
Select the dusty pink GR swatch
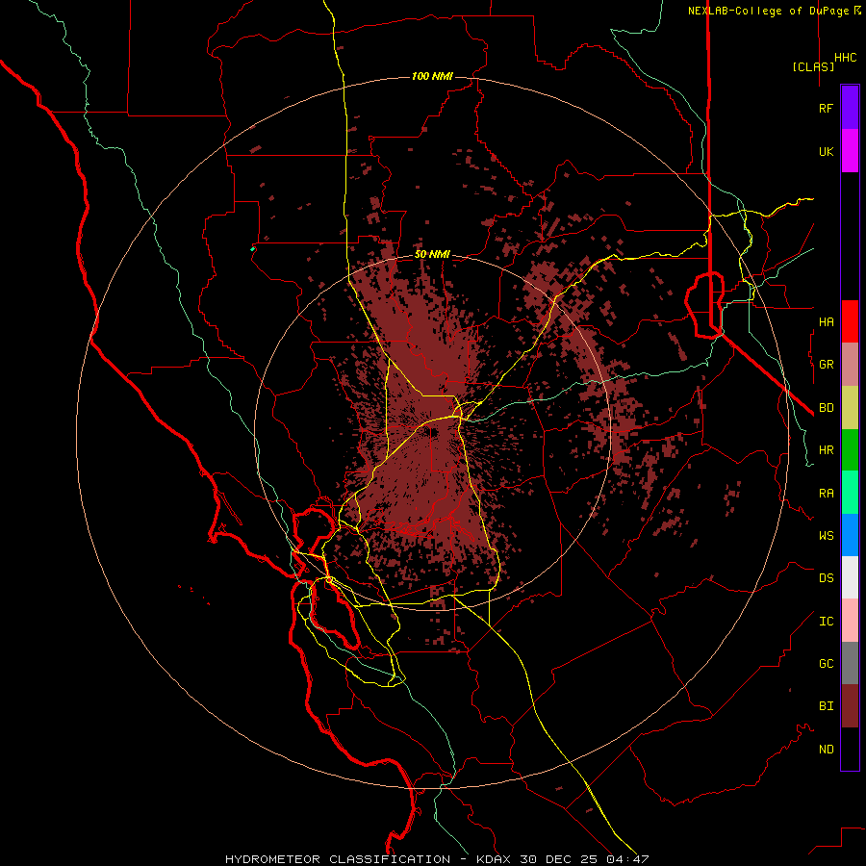[x=850, y=365]
